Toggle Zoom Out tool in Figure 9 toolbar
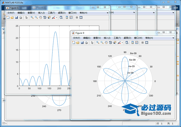Image resolution: width=181 pixels, height=127 pixels. tap(102, 43)
